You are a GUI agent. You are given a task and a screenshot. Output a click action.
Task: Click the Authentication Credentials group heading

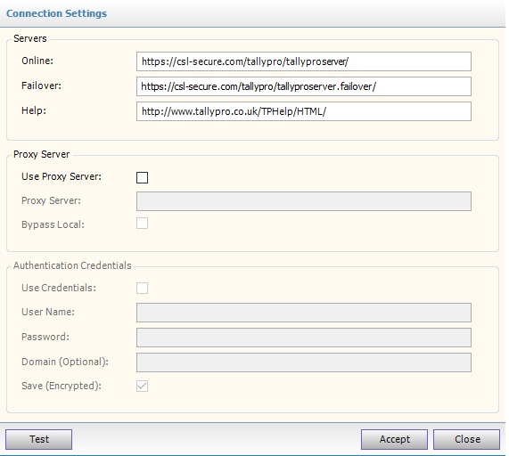pos(72,265)
